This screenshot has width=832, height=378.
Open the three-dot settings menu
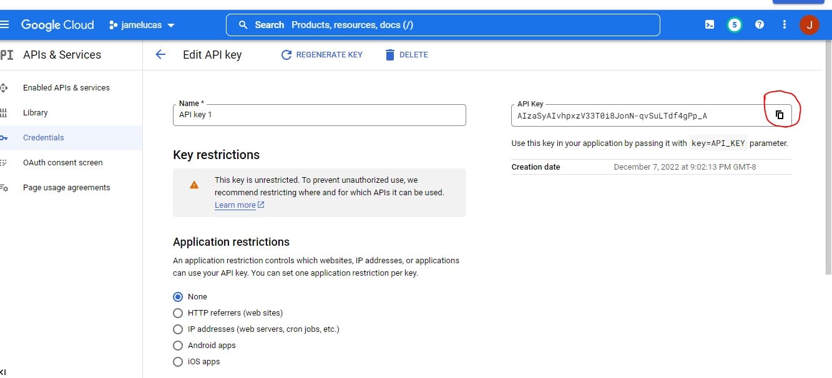click(x=785, y=25)
